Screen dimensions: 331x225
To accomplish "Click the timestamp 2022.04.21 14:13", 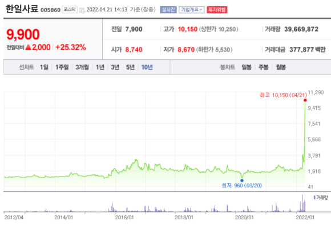I will tap(107, 10).
